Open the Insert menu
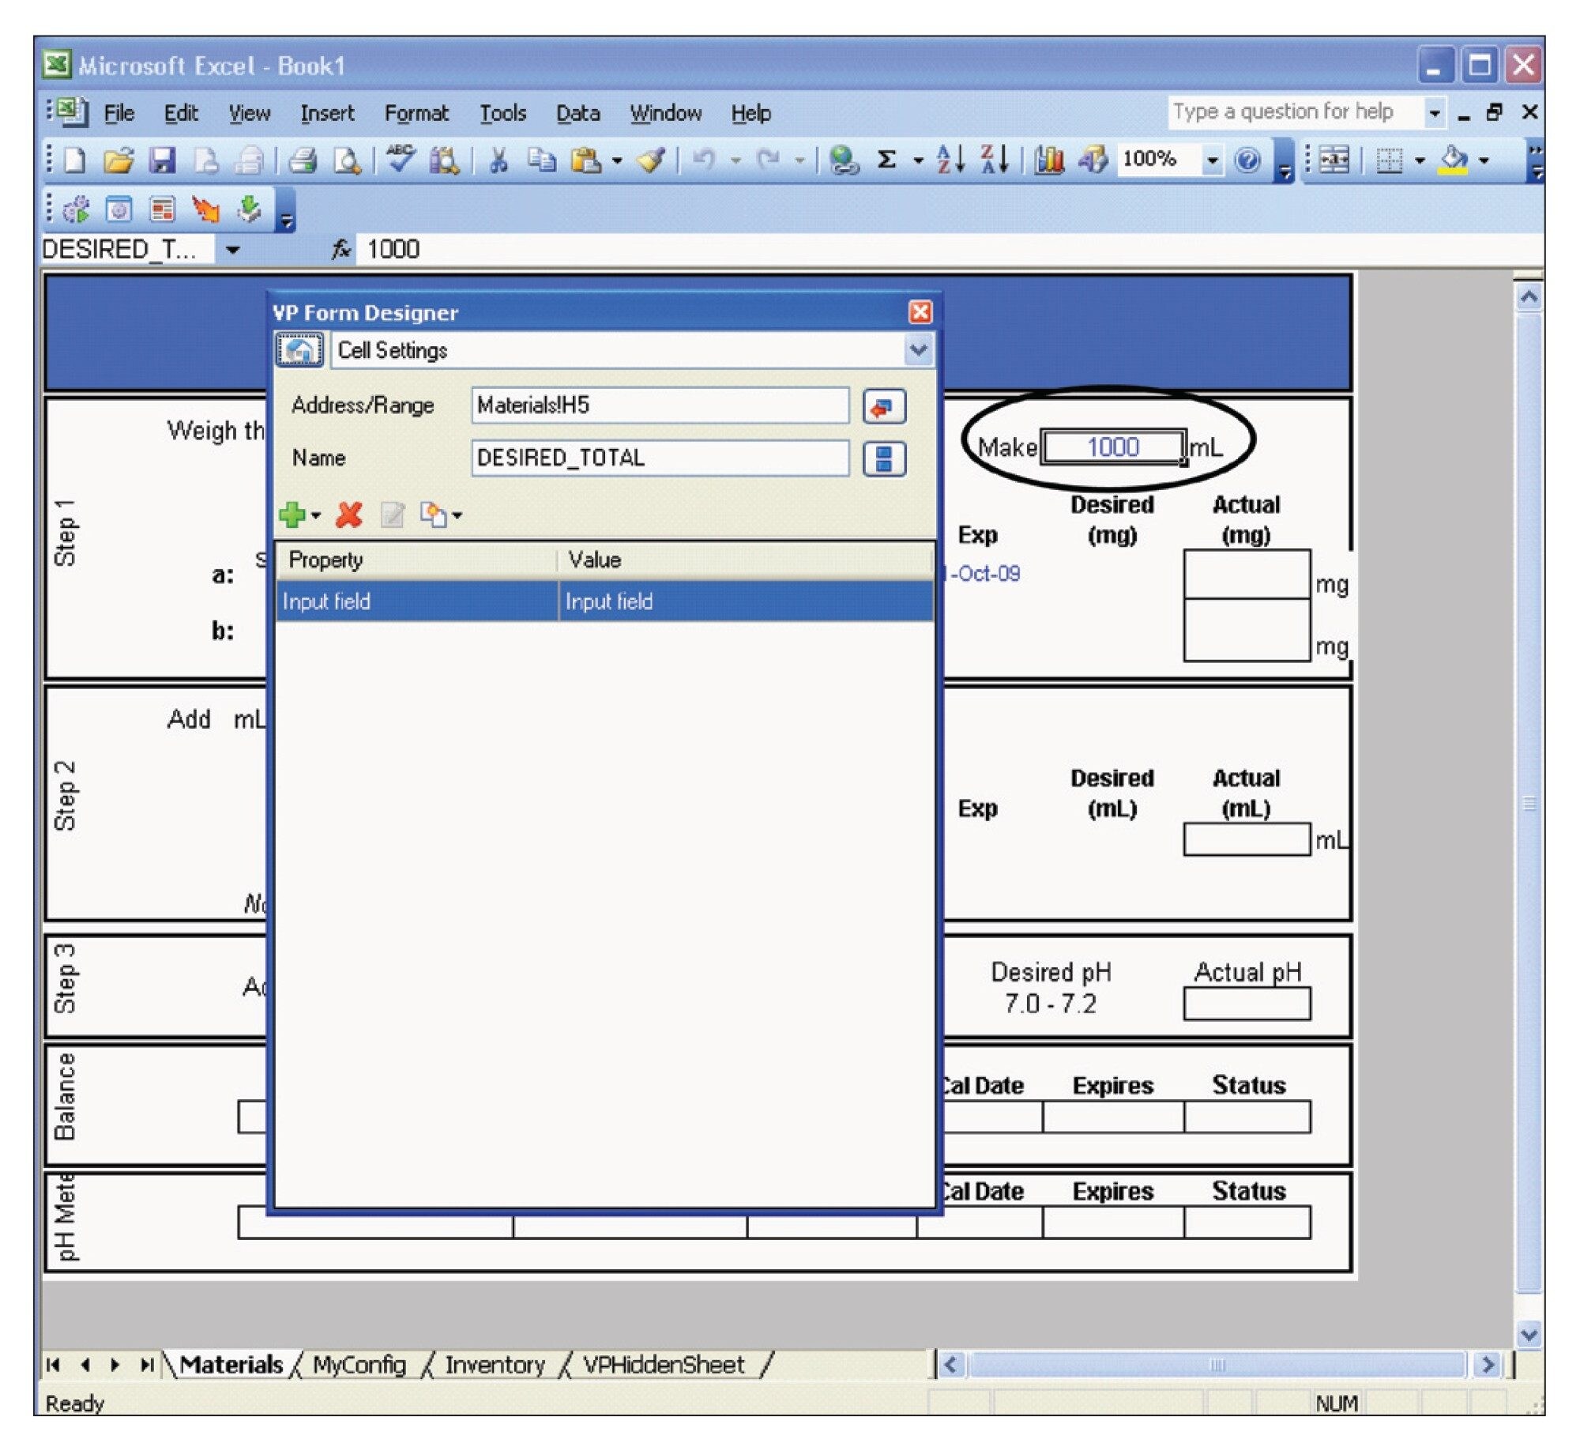Viewport: 1580px width, 1447px height. [327, 113]
